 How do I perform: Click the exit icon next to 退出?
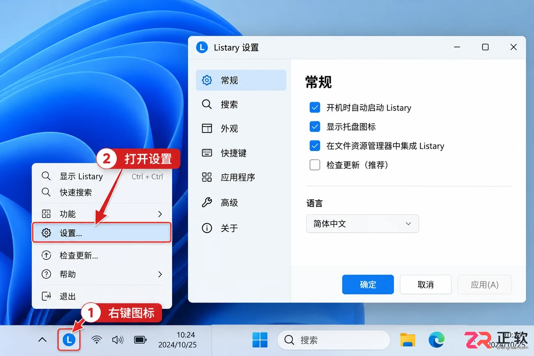pyautogui.click(x=46, y=296)
